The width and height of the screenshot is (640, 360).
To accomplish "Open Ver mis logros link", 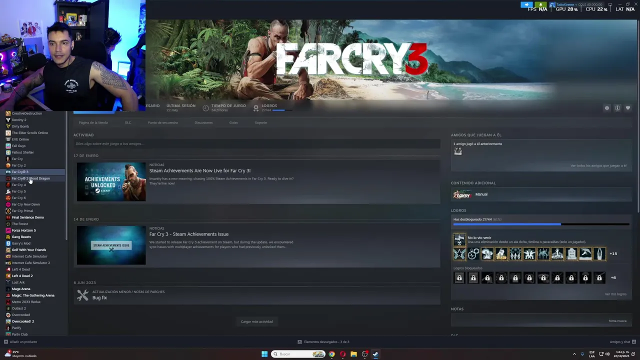I will tap(615, 294).
